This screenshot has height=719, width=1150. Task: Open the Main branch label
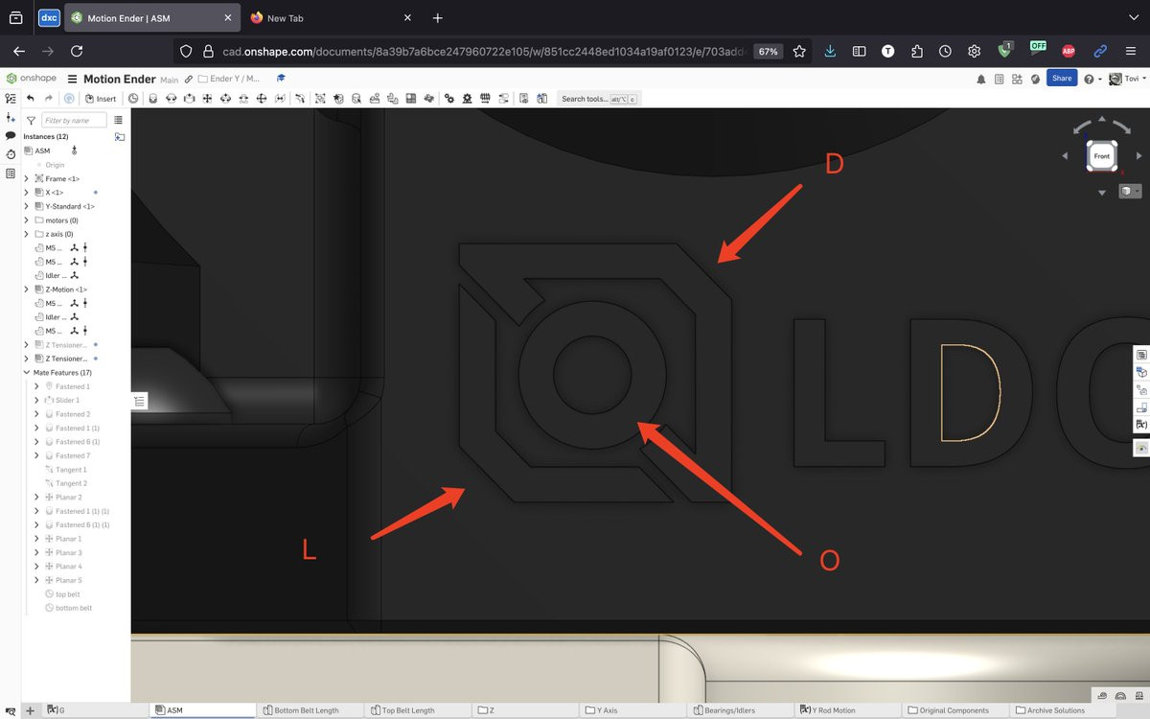coord(169,81)
